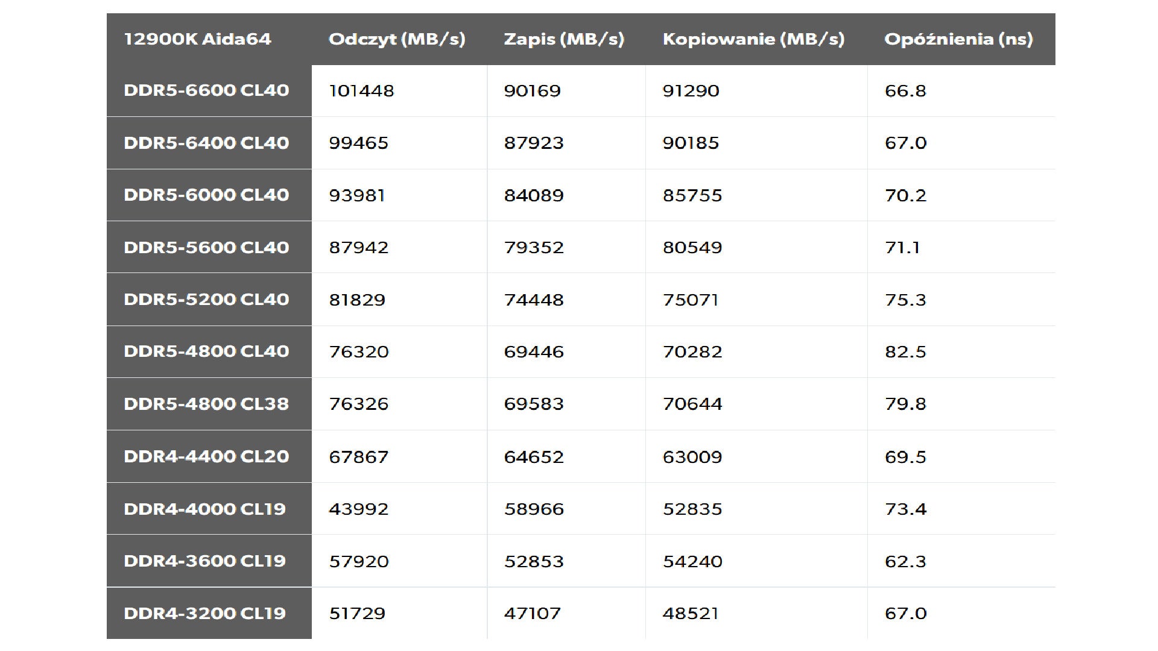Click the DDR4-4000 CL19 row label
This screenshot has width=1158, height=651.
click(x=204, y=509)
